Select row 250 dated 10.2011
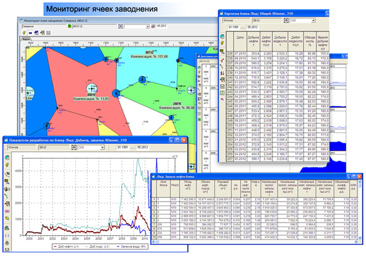 click(x=278, y=125)
